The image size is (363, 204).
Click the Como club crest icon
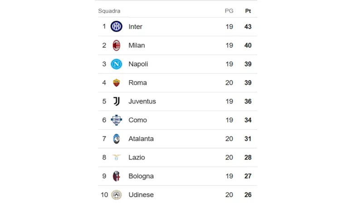[117, 120]
